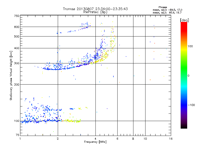Image resolution: width=201 pixels, height=151 pixels.
Task: Click y-axis tick label '500'
Action: pyautogui.click(x=17, y=36)
